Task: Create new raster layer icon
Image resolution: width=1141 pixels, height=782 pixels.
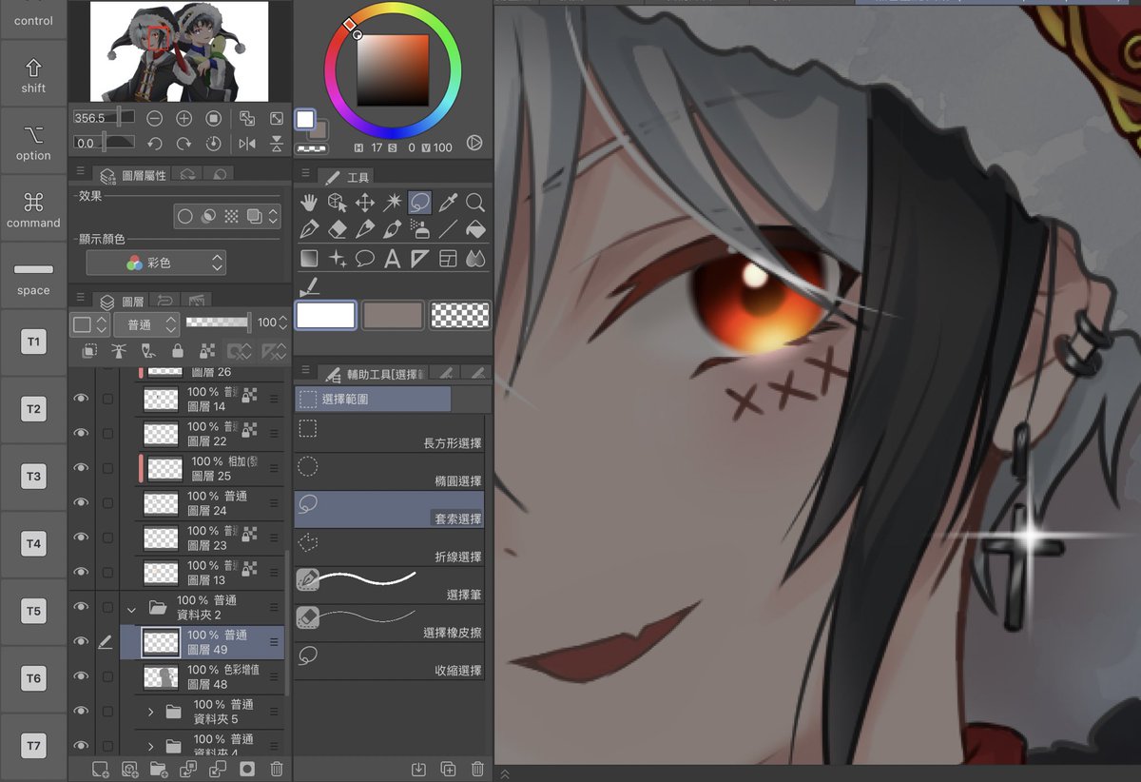Action: (100, 769)
